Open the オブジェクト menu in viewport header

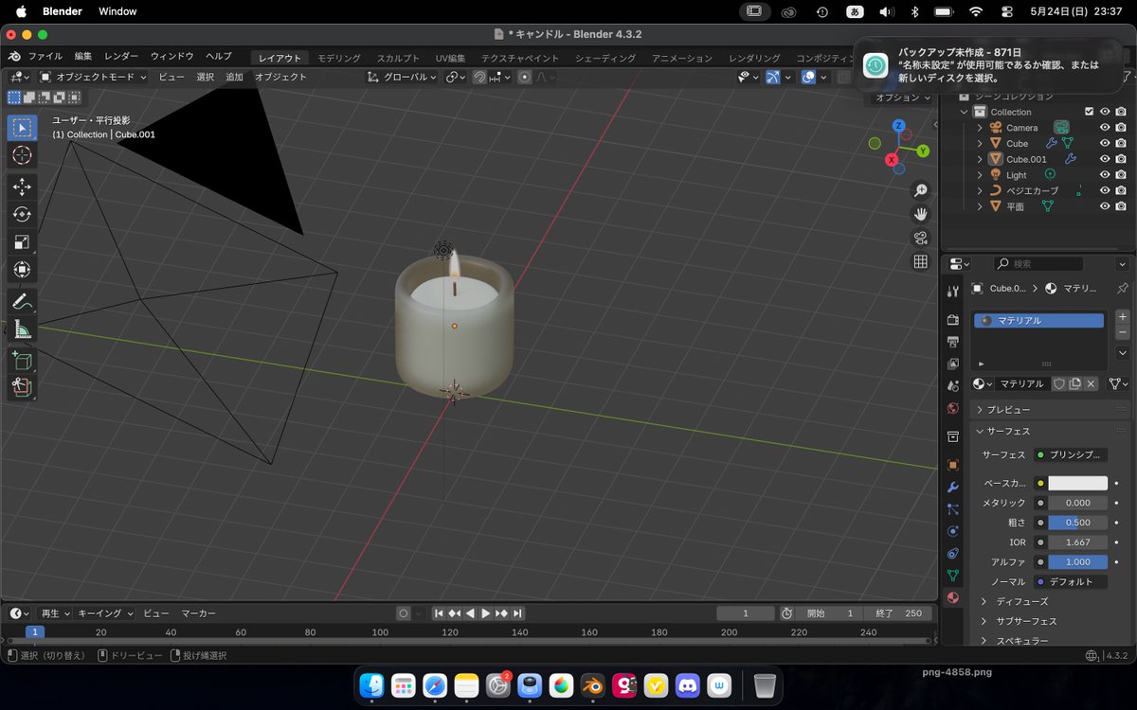[x=280, y=77]
